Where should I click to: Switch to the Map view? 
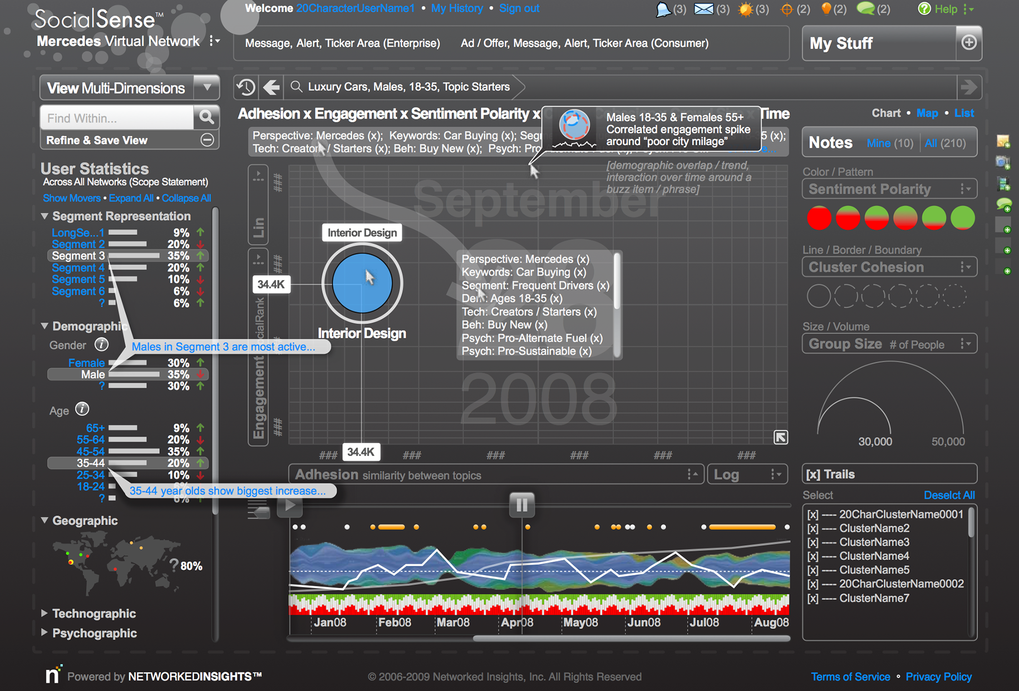click(x=927, y=113)
